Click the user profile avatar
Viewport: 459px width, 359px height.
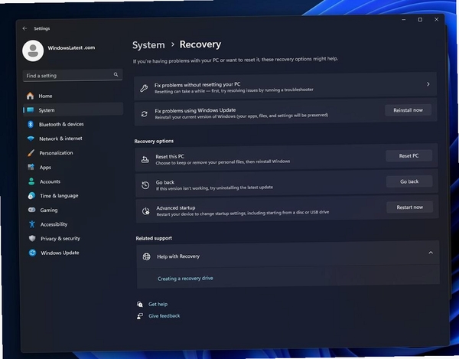(33, 51)
